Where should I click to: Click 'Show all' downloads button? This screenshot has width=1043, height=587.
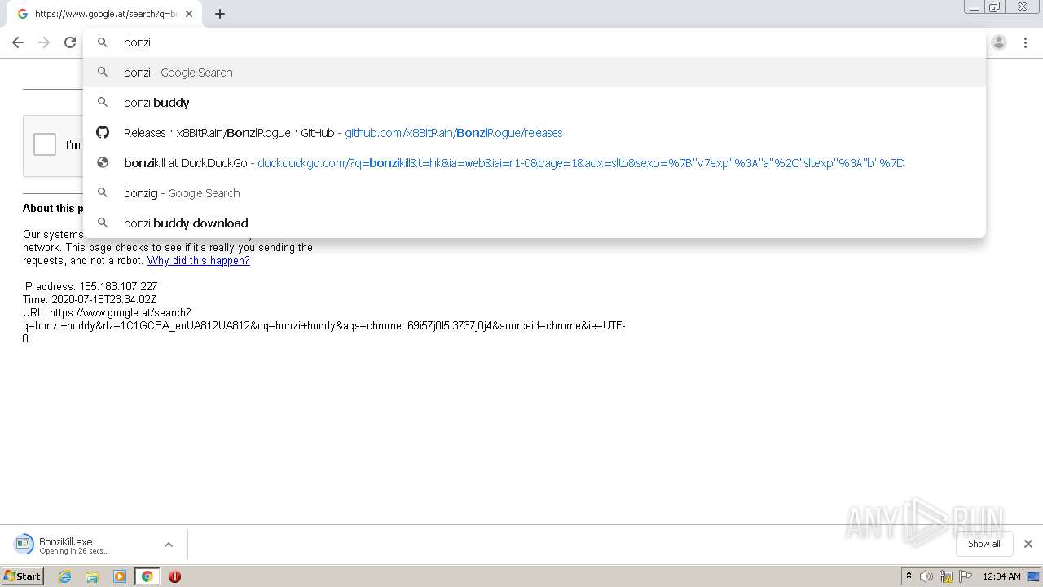point(984,544)
